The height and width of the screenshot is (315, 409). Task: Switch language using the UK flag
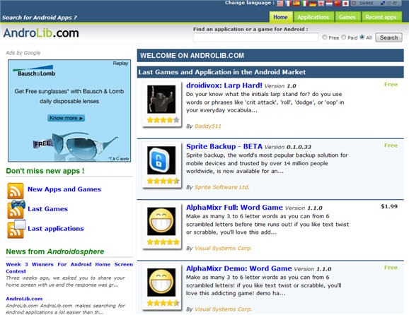[321, 3]
